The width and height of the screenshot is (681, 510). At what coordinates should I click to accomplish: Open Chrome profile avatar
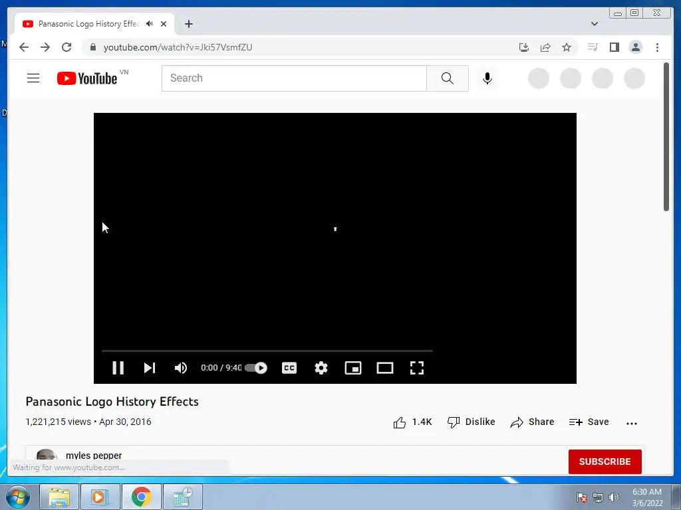point(635,47)
